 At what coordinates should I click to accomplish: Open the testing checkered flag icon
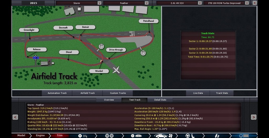pos(243,136)
